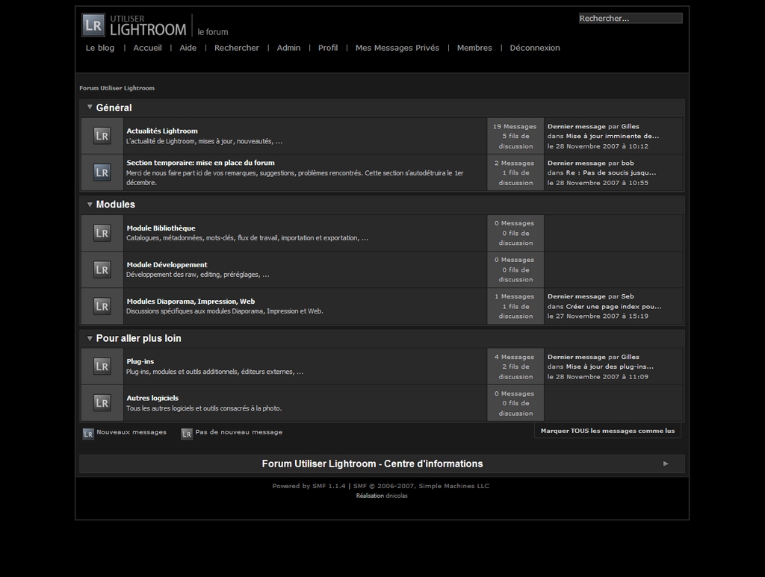
Task: Open Le blog menu item
Action: tap(100, 48)
